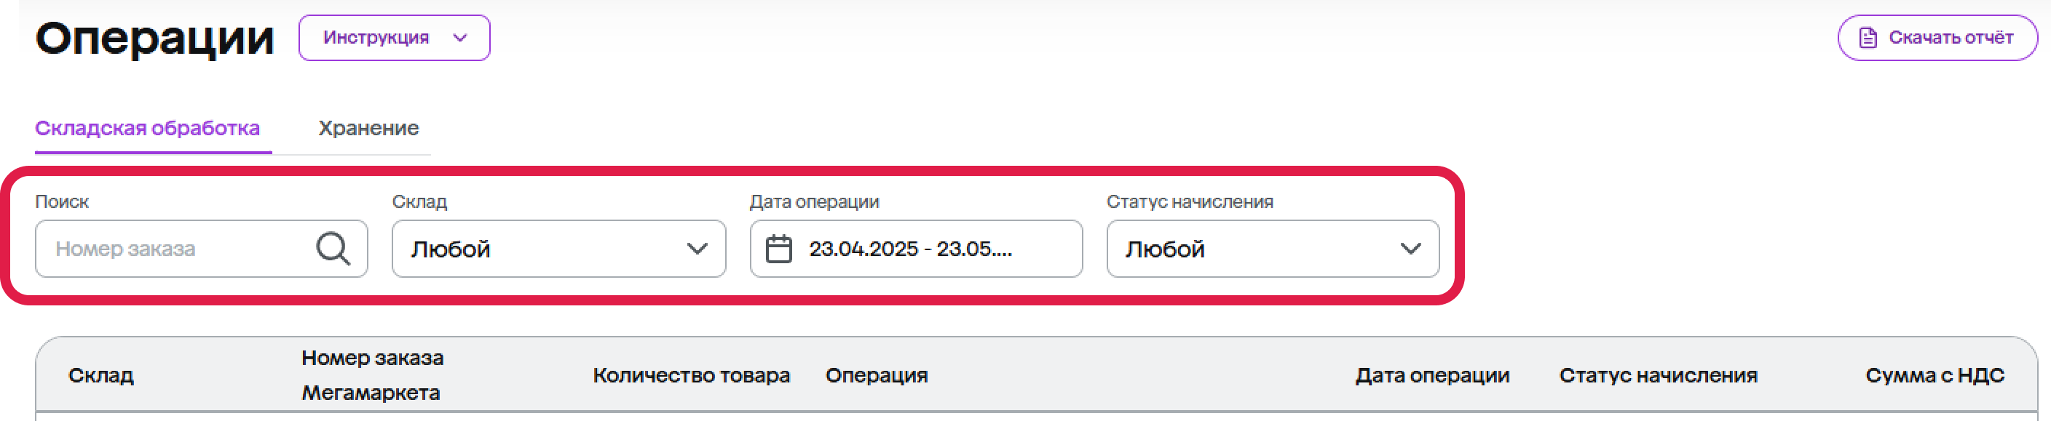Select the Складская обработка tab
Screen dimensions: 2051x421
coord(147,128)
